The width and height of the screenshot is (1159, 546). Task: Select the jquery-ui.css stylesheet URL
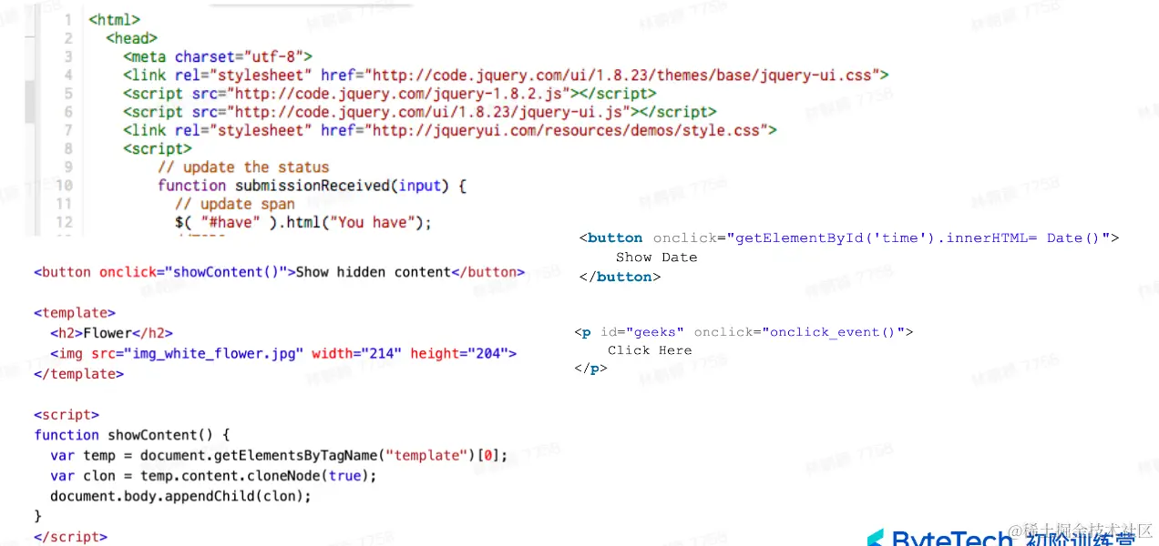pos(621,75)
